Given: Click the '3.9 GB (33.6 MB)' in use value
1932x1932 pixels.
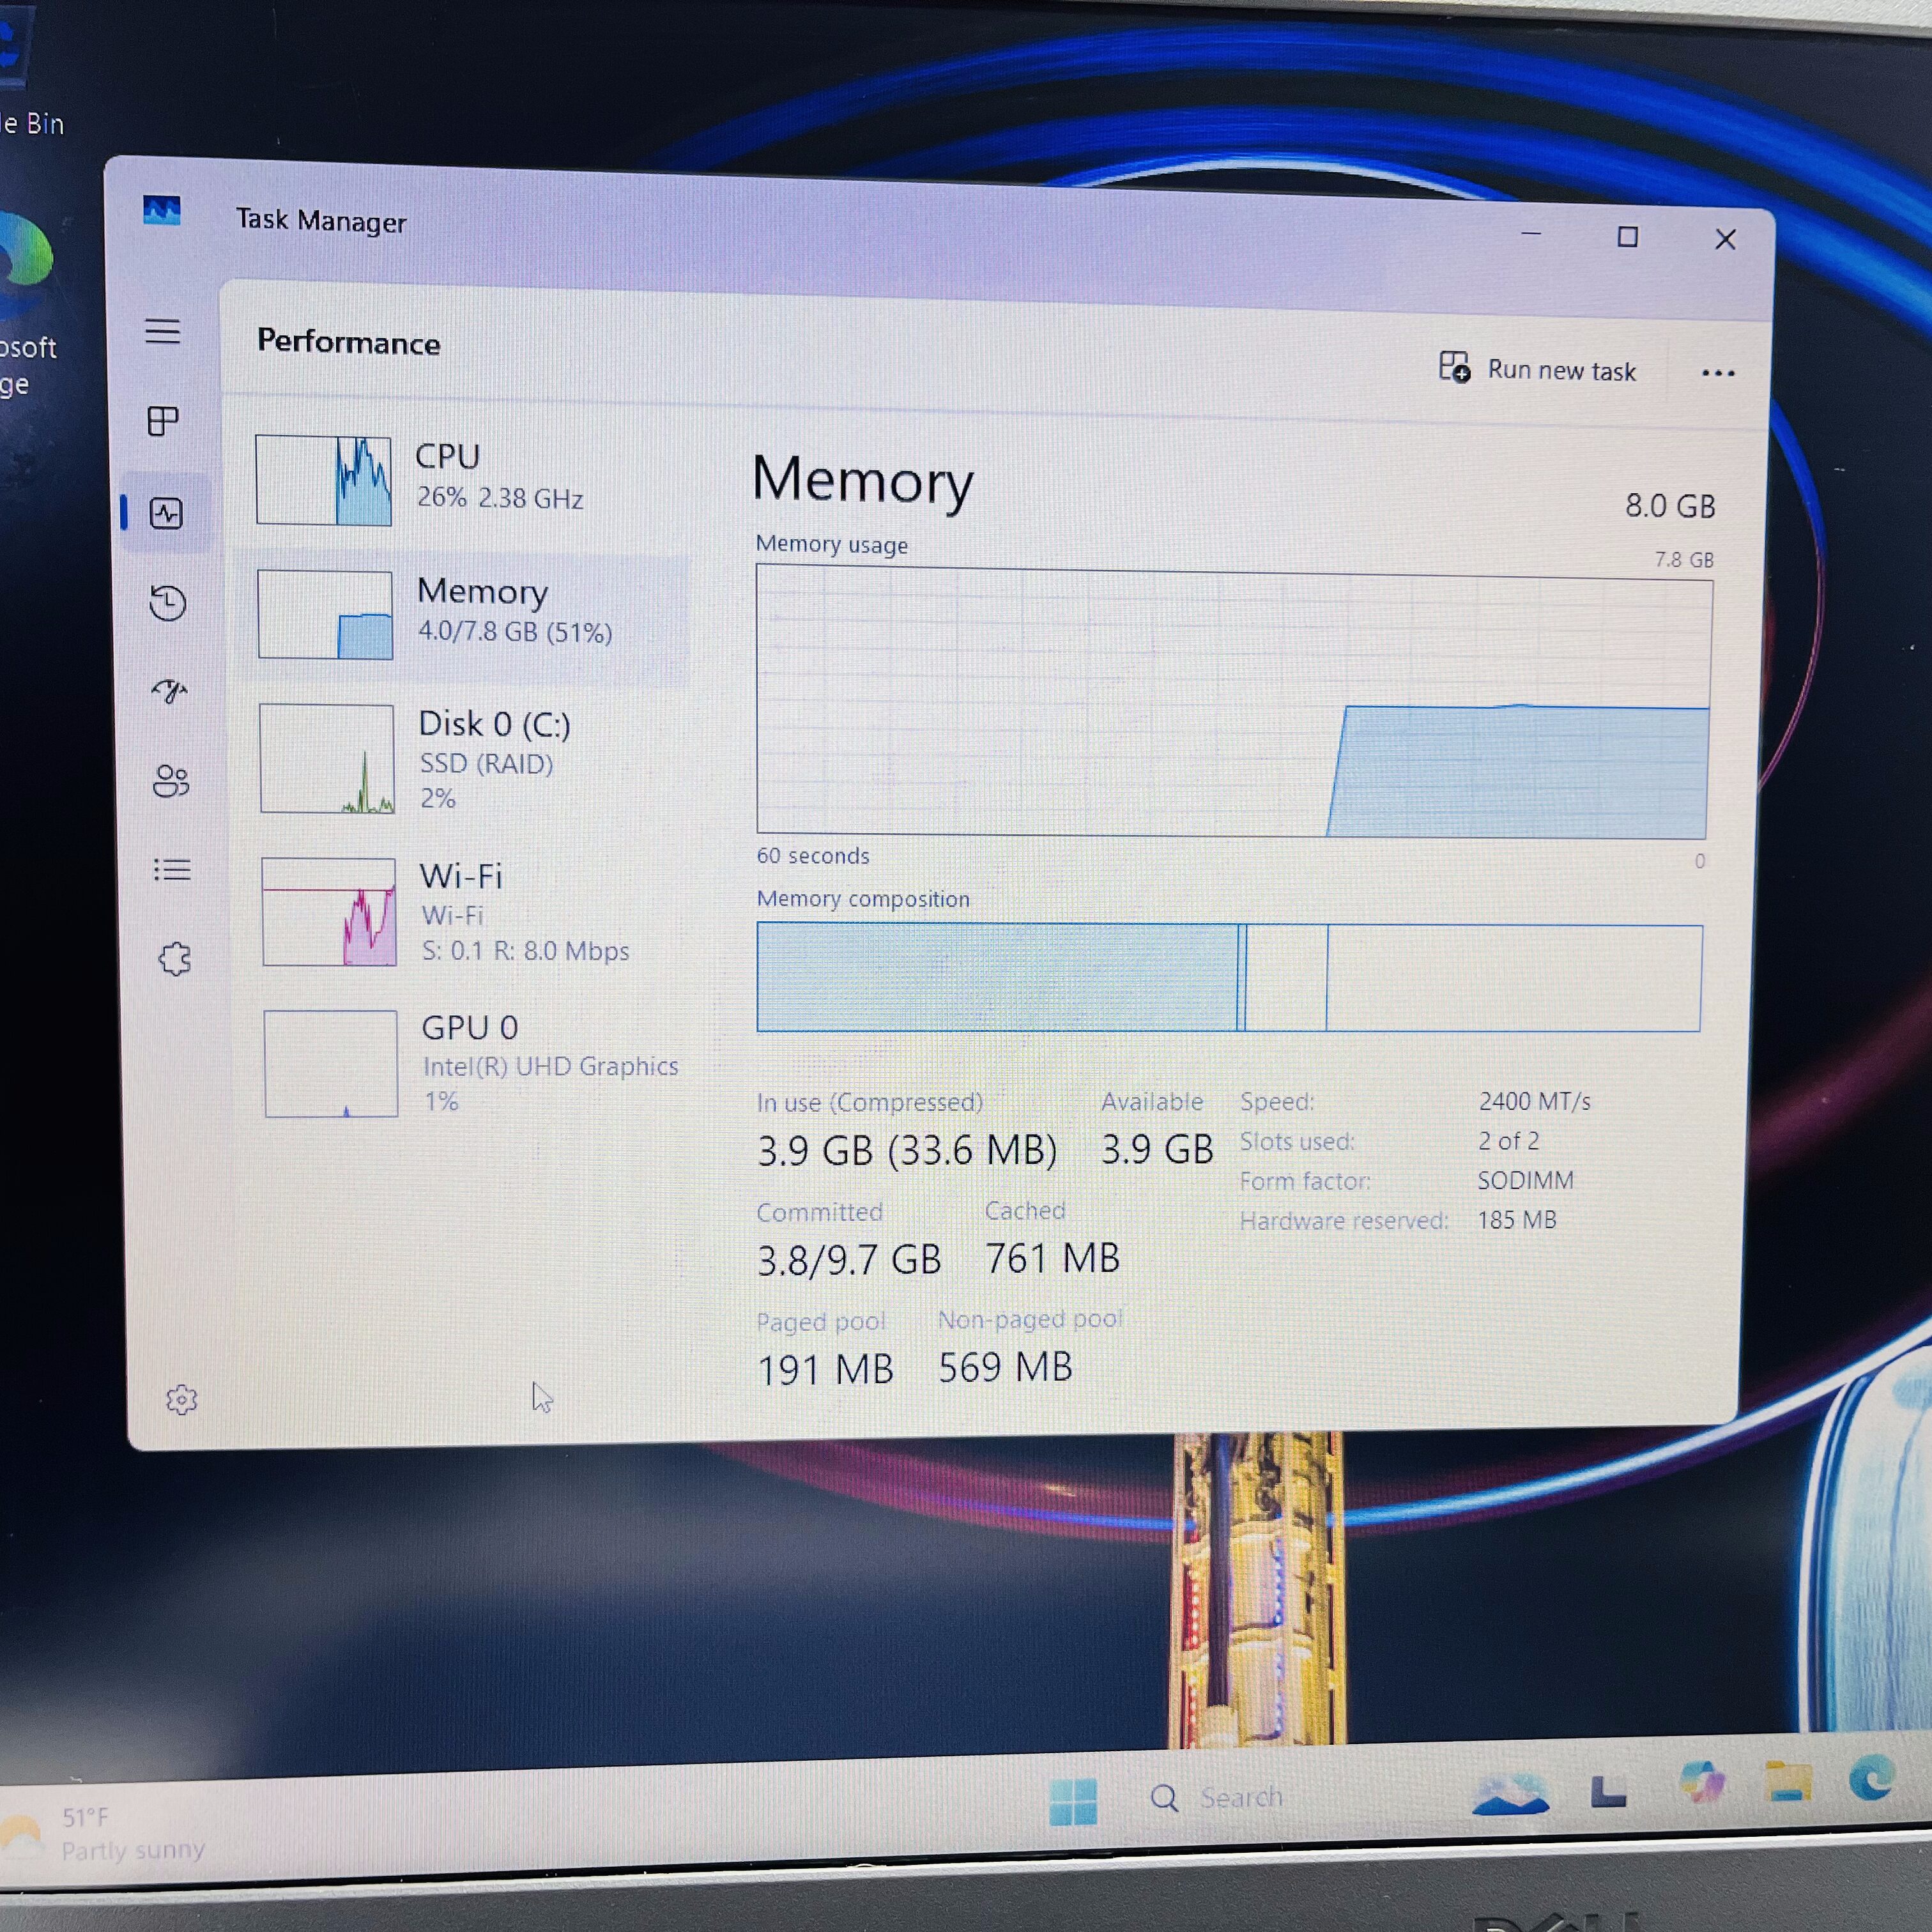Looking at the screenshot, I should [906, 1151].
